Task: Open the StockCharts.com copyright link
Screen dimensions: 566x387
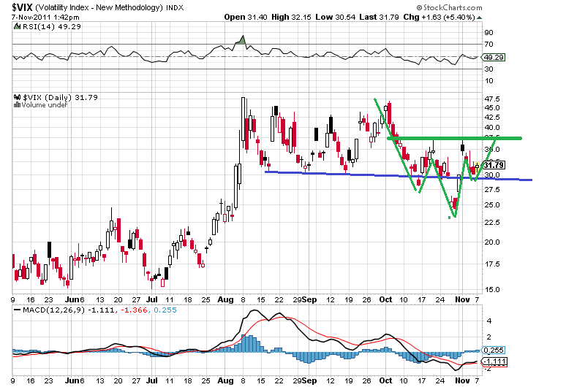Action: tap(450, 7)
